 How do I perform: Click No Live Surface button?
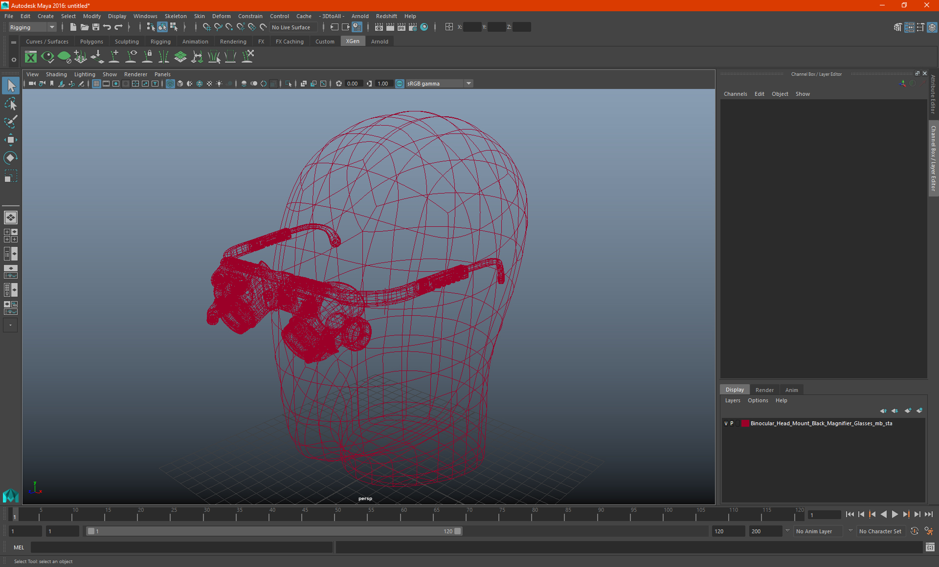click(293, 27)
